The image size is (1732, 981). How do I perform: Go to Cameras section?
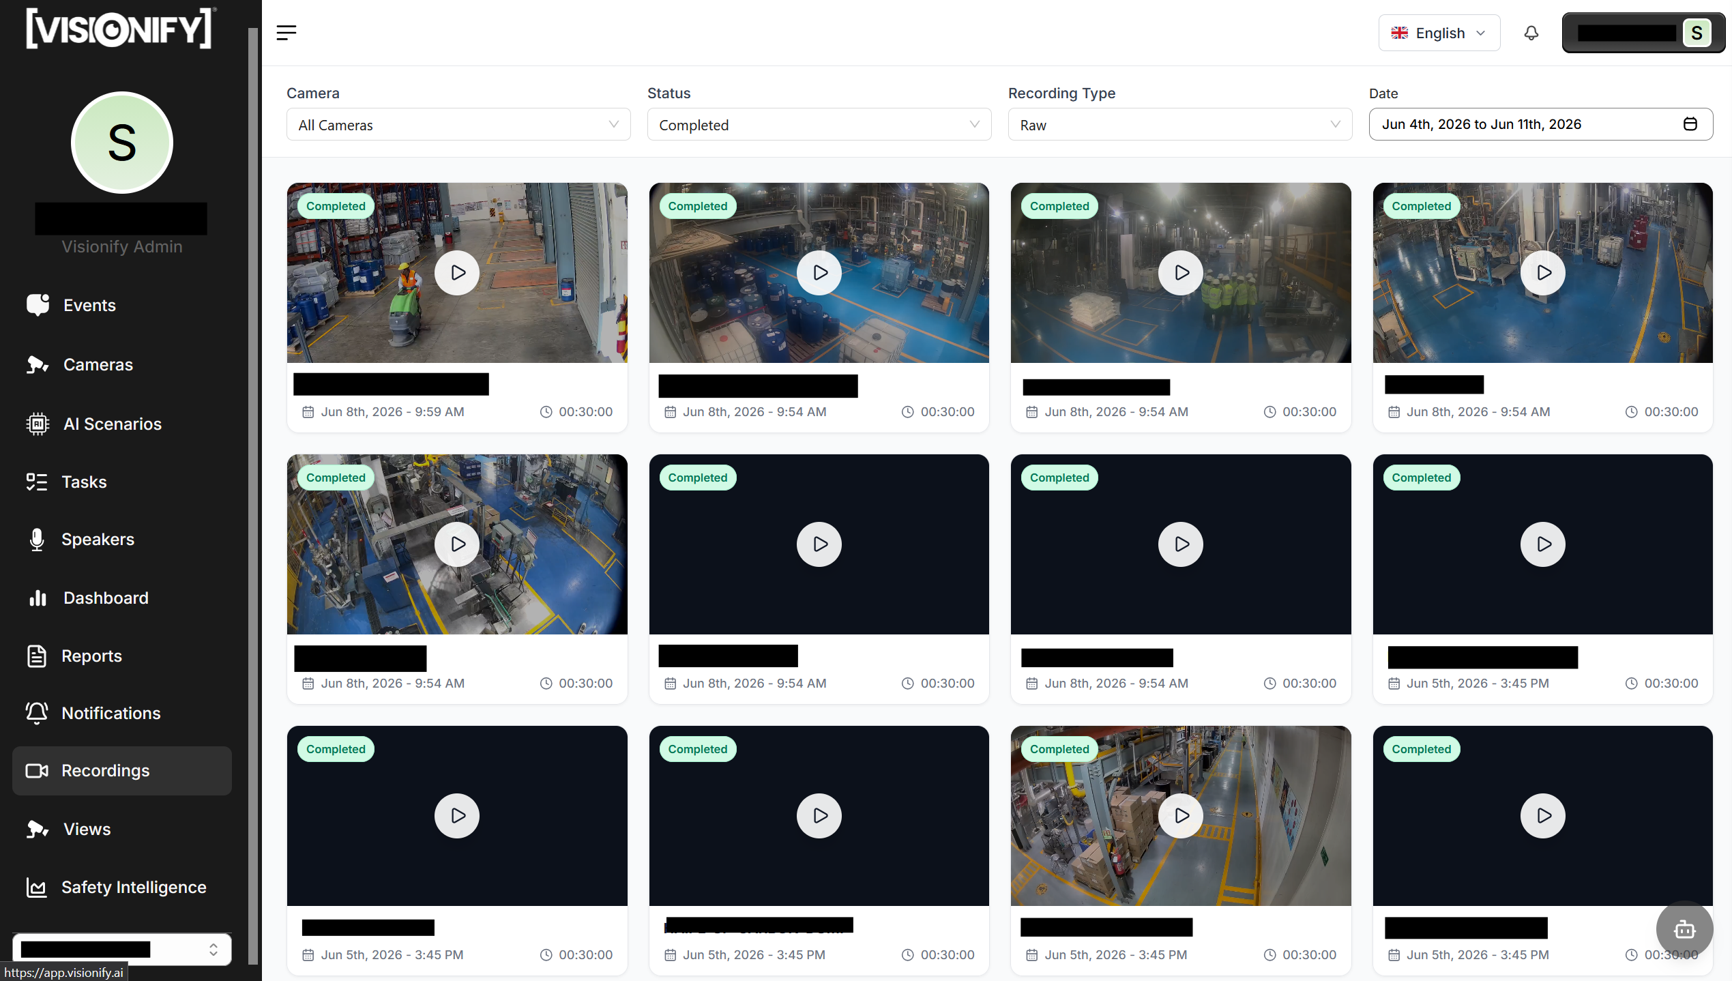tap(98, 364)
